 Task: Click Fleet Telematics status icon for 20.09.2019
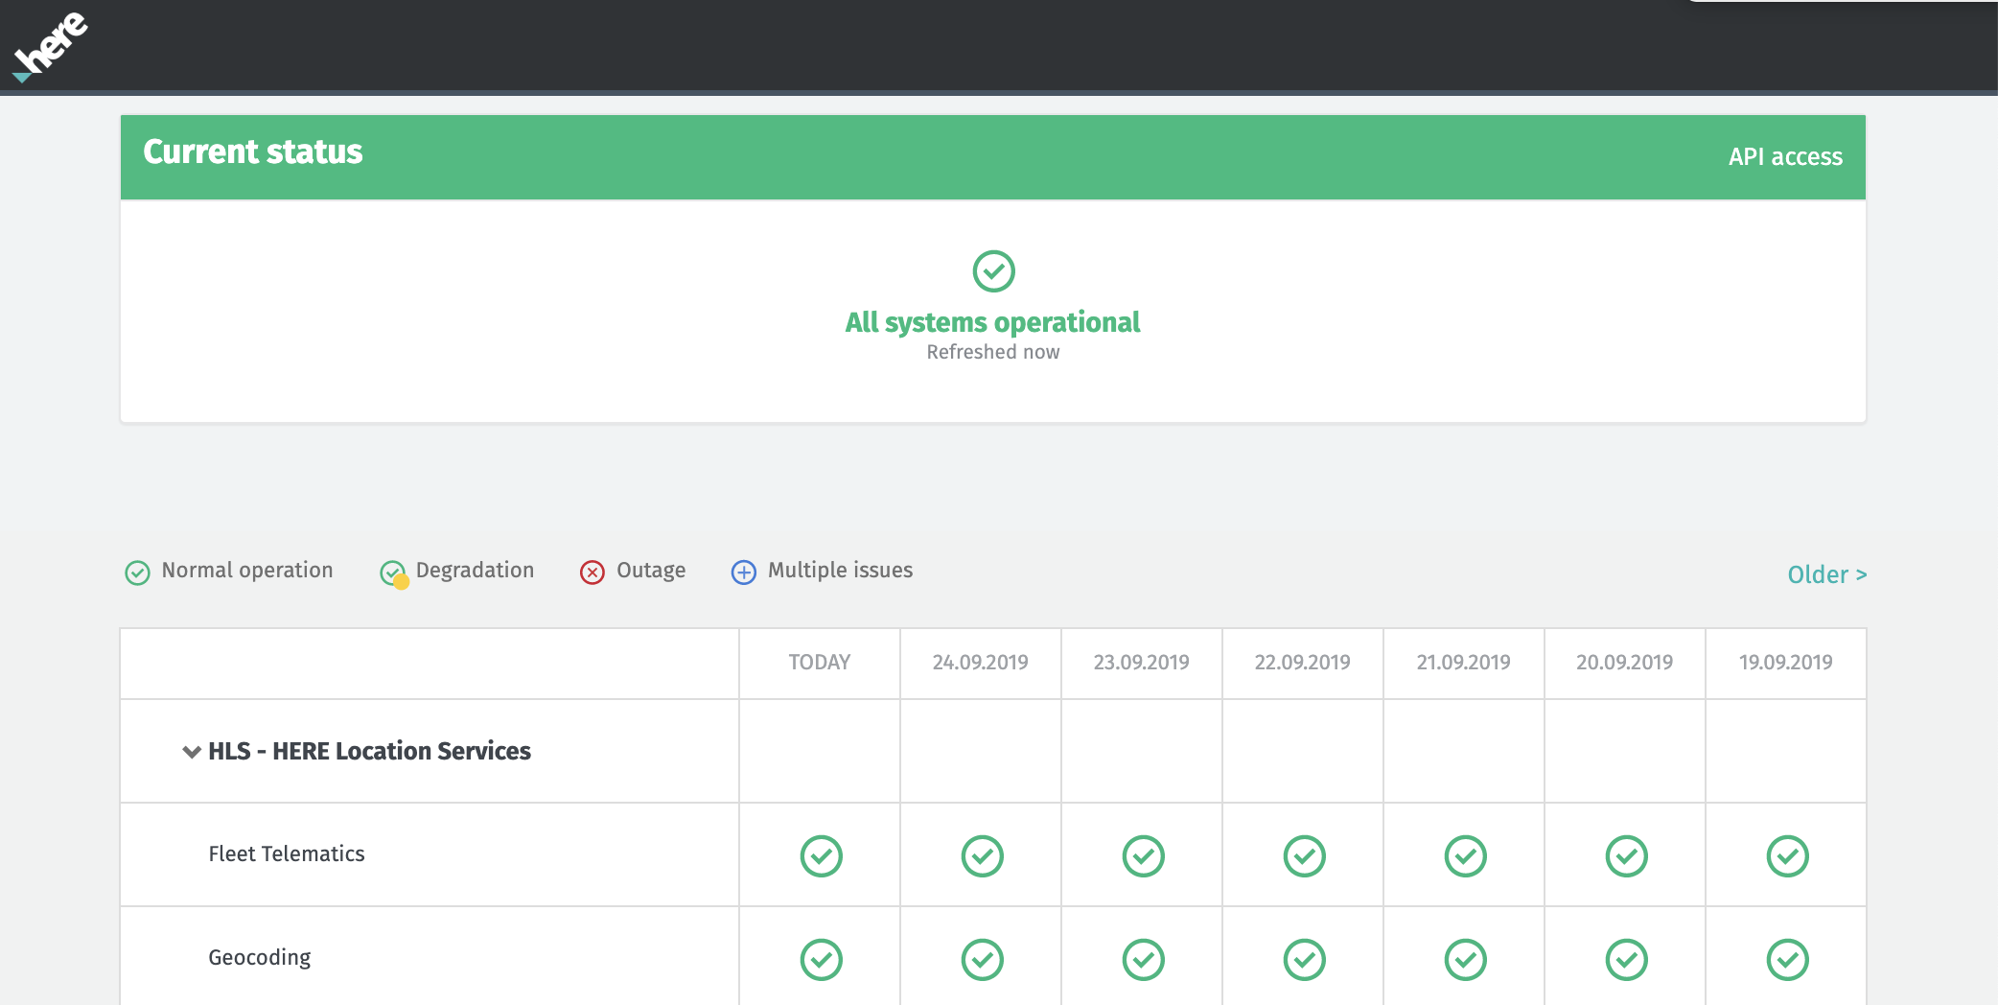(1626, 855)
